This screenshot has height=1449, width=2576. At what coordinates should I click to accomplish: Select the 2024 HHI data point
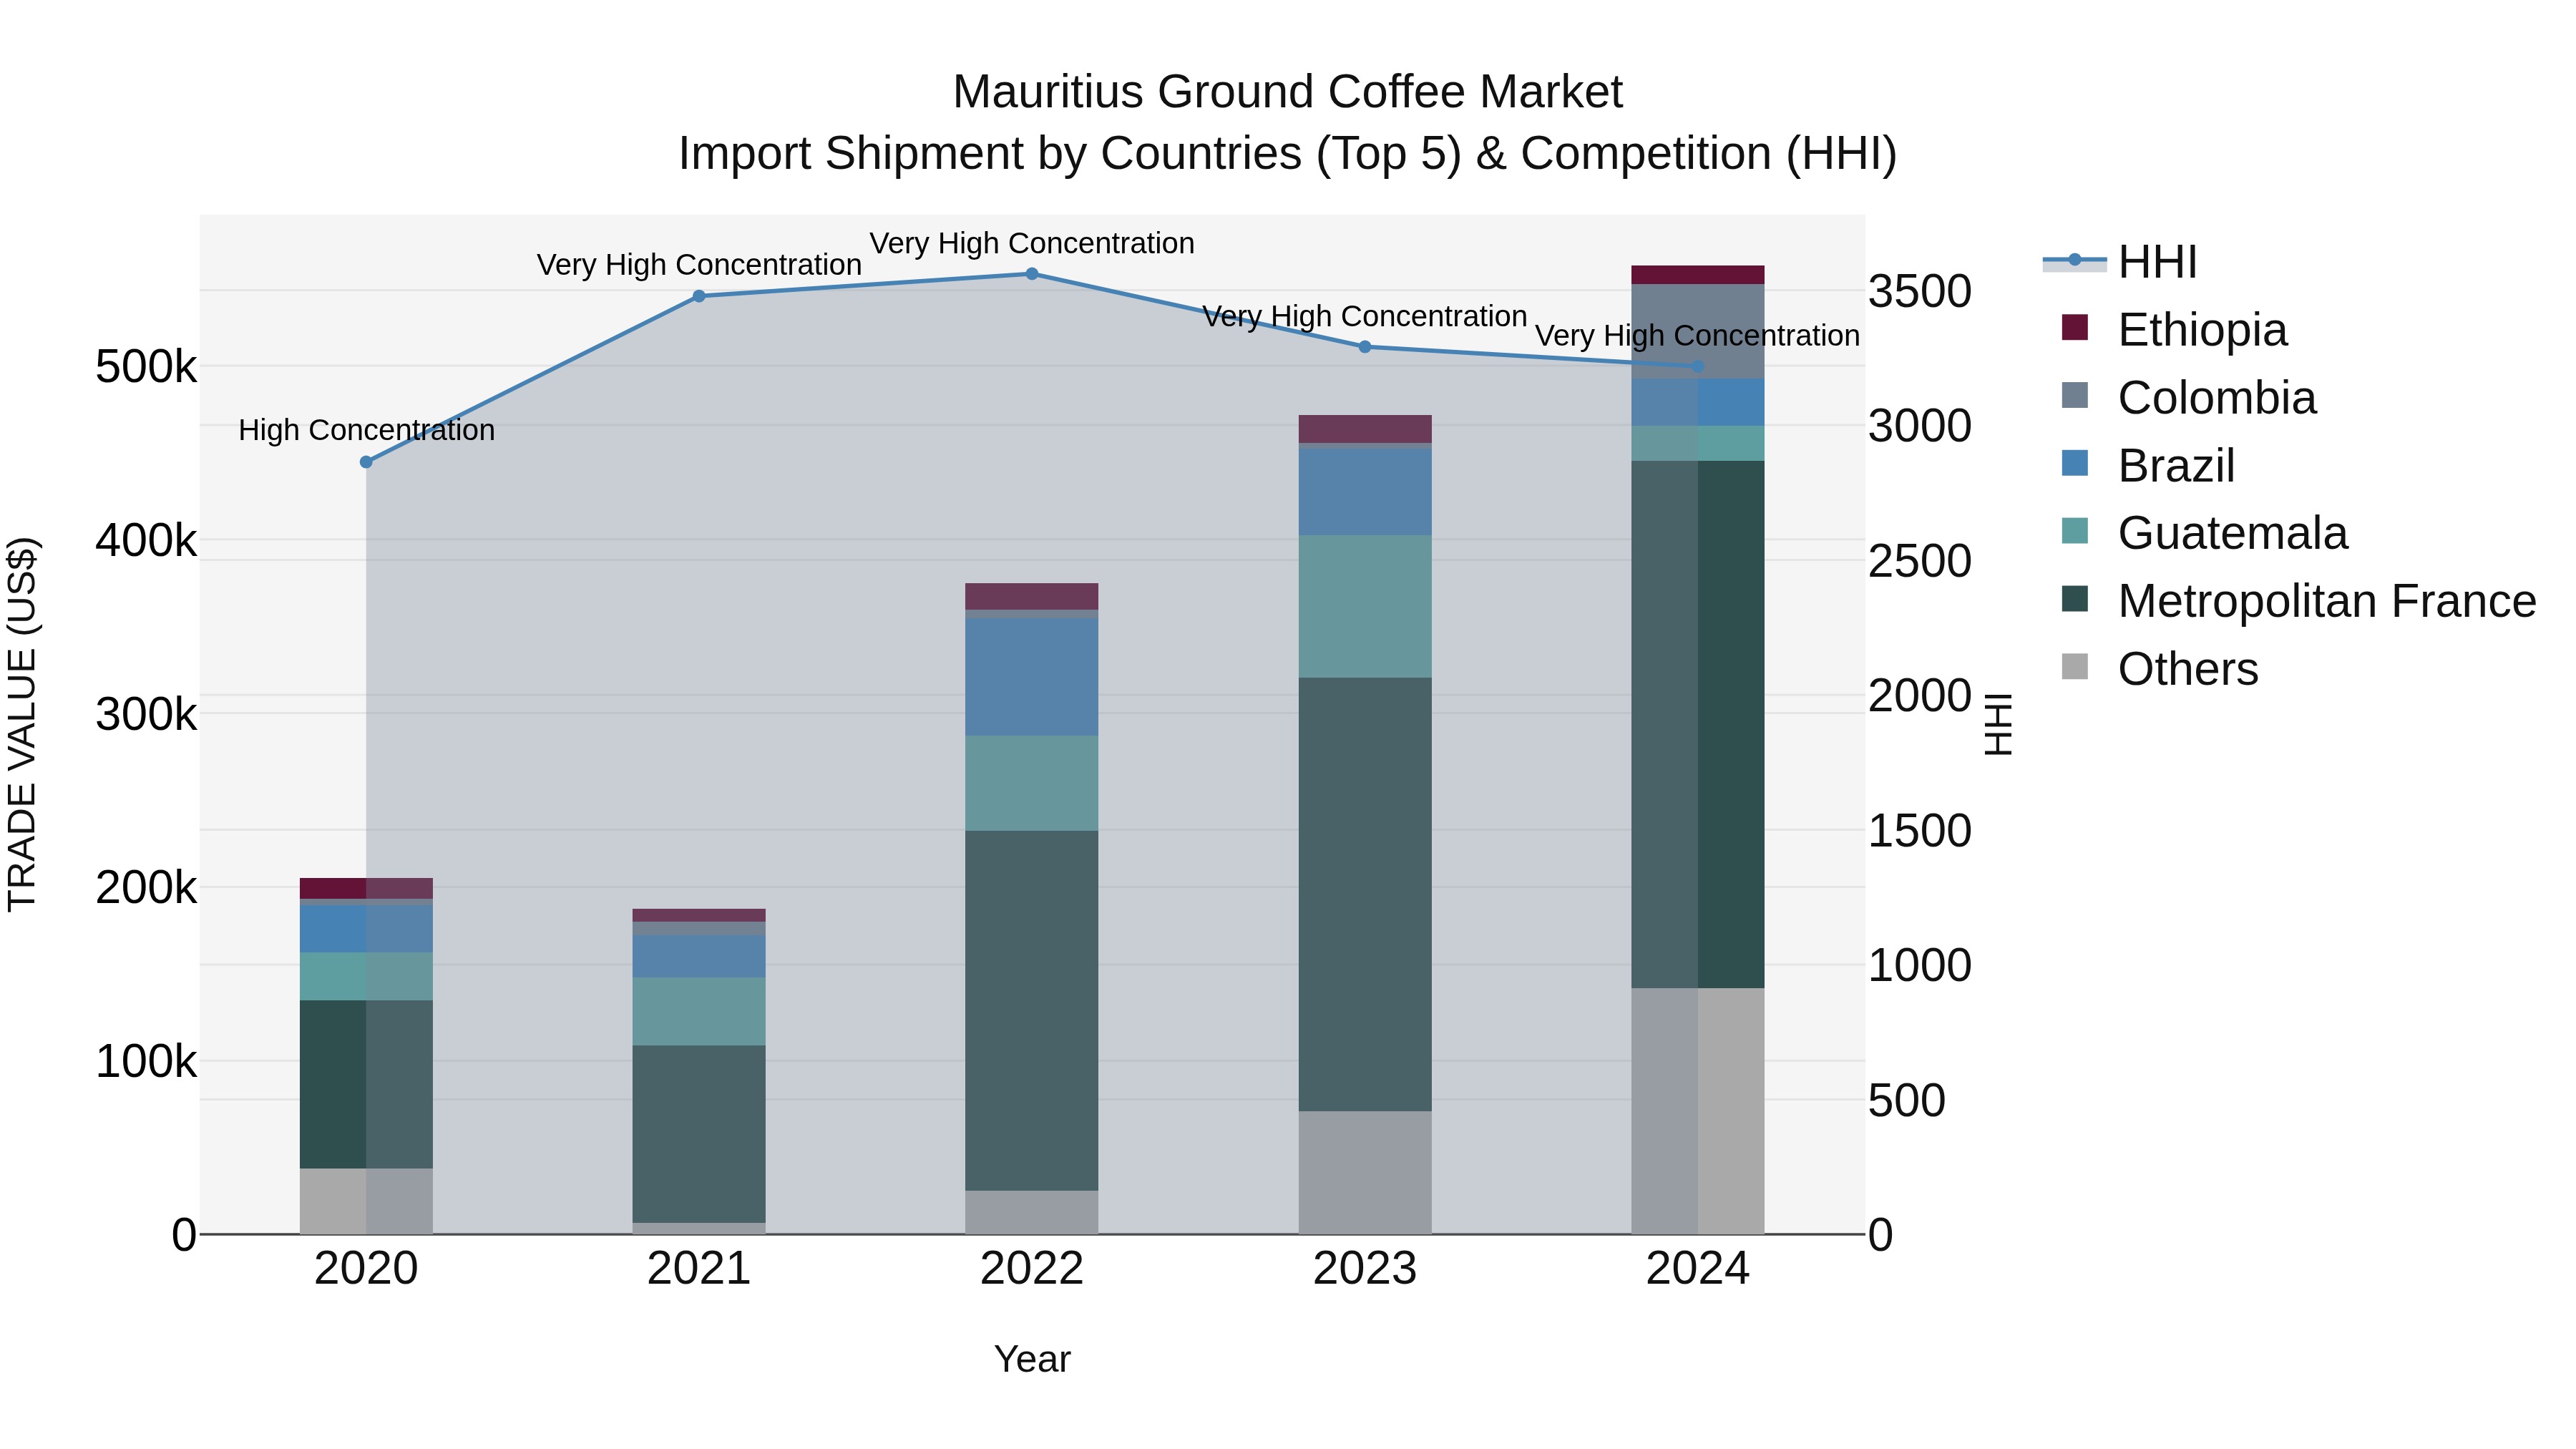pyautogui.click(x=1698, y=367)
